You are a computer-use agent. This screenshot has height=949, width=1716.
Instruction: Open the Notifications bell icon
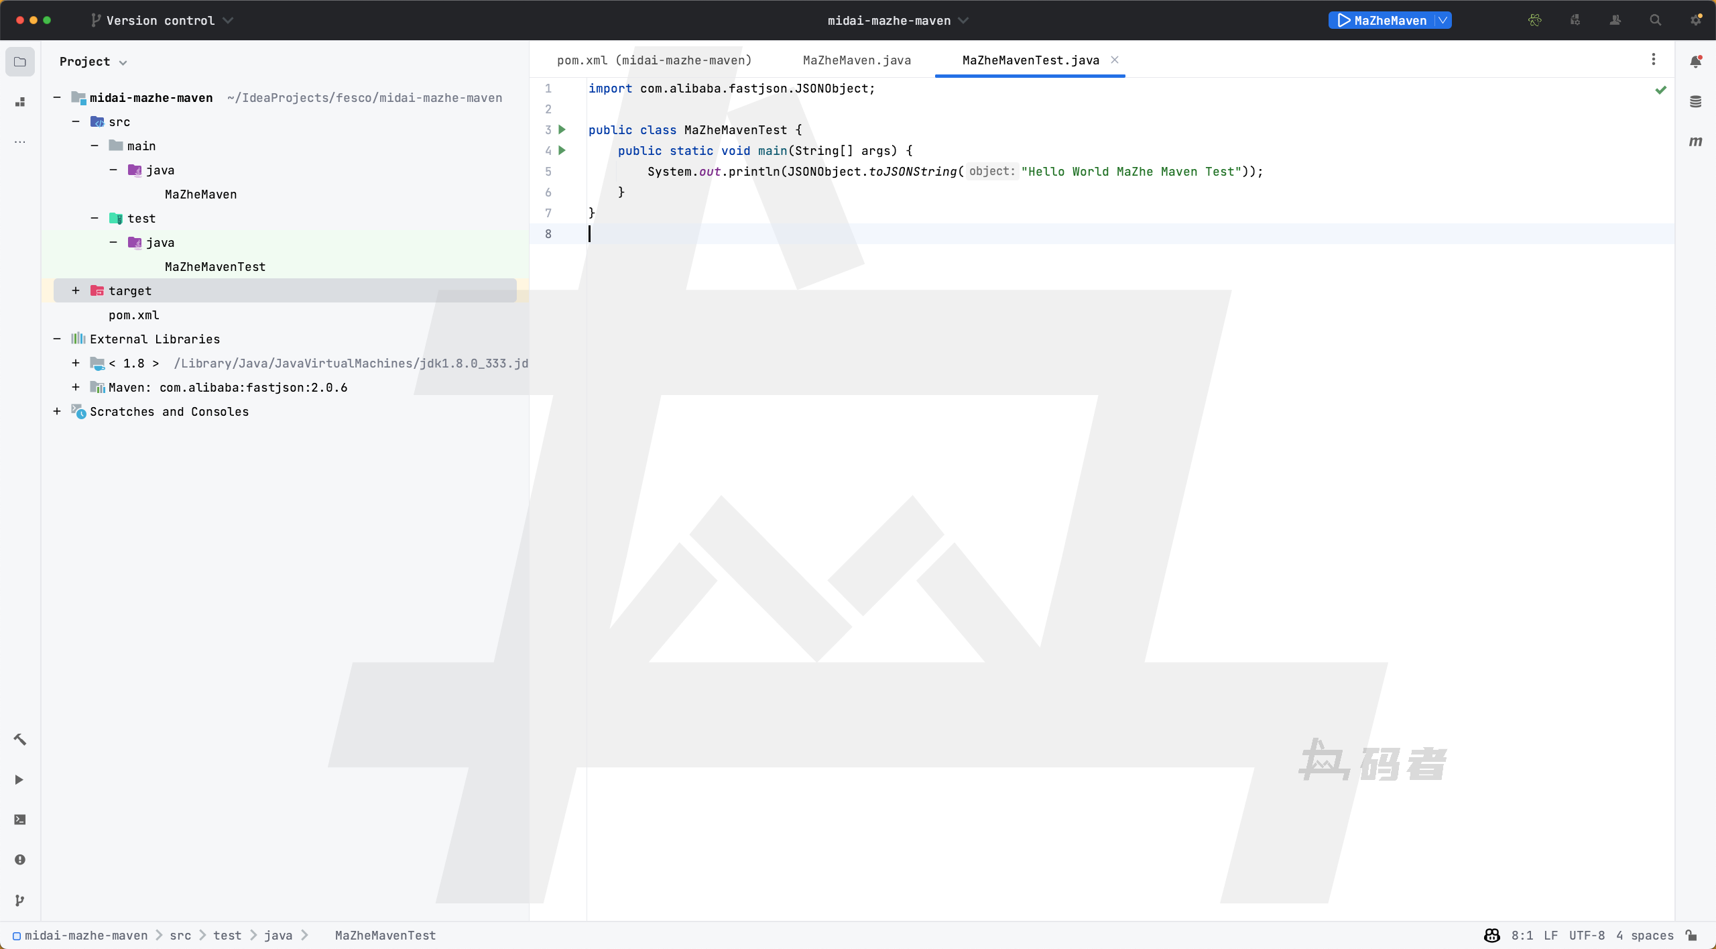click(x=1695, y=62)
